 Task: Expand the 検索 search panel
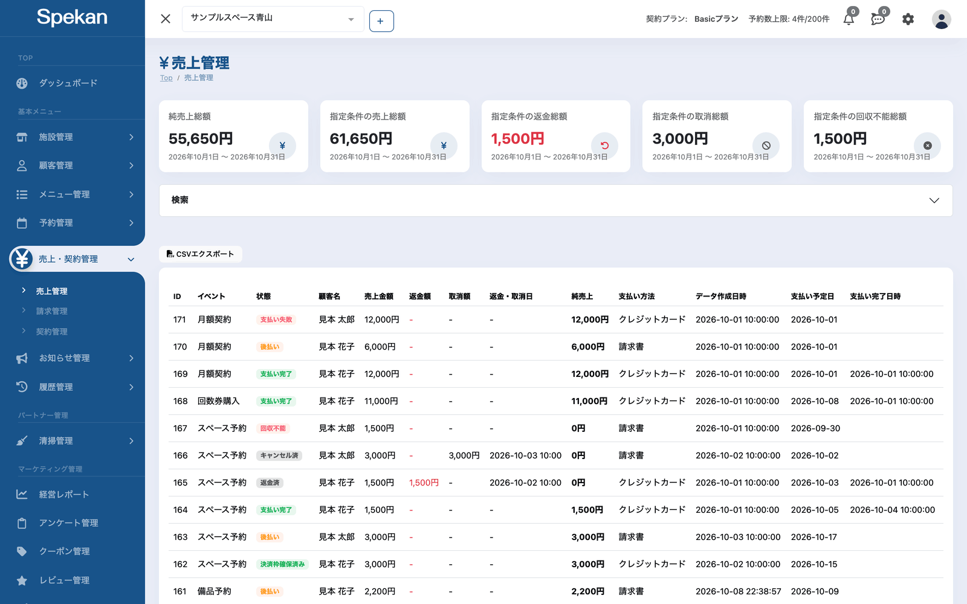coord(555,201)
